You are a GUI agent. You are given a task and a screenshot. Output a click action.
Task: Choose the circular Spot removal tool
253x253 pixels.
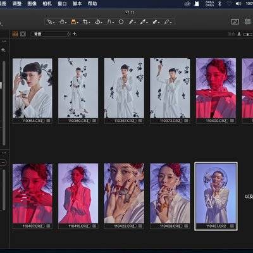click(x=121, y=22)
